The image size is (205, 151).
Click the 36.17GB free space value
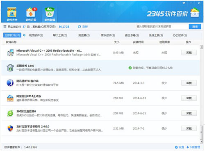coord(64,27)
